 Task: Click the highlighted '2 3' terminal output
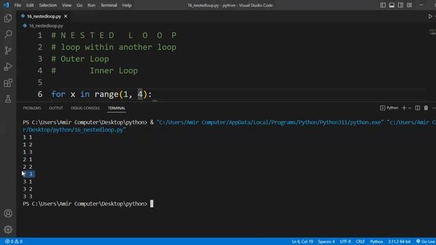click(x=29, y=174)
